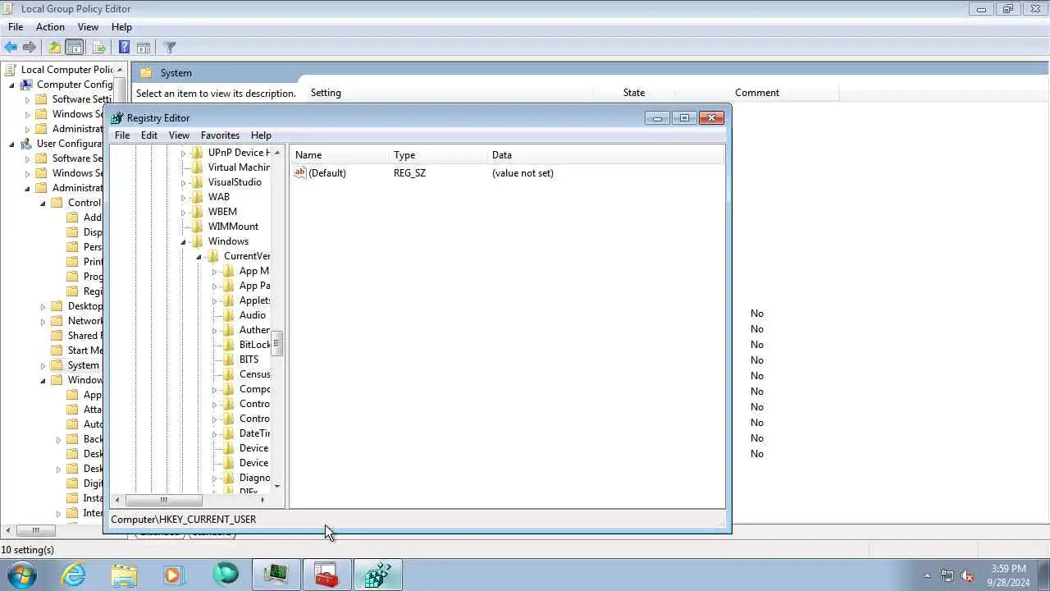Click Registry Editor title bar icon
Image resolution: width=1050 pixels, height=591 pixels.
click(x=117, y=118)
